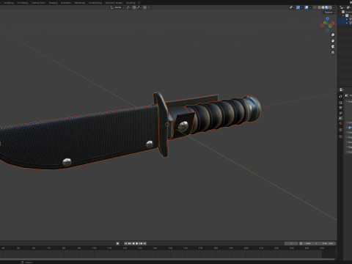
Task: Open the pivot point selector
Action: coord(128,7)
